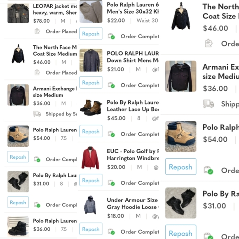
Task: Open the brown leather lace up boots thumbnail
Action: coord(91,108)
